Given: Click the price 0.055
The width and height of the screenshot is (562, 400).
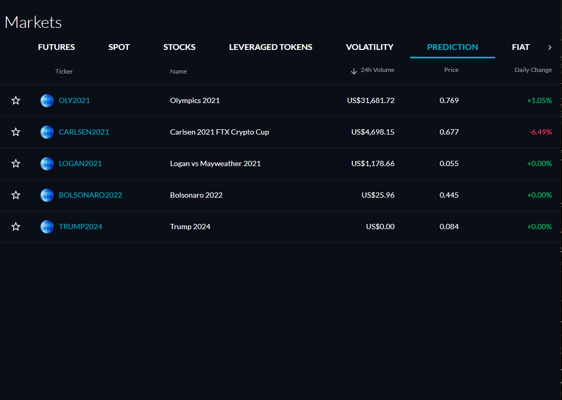Looking at the screenshot, I should coord(449,163).
